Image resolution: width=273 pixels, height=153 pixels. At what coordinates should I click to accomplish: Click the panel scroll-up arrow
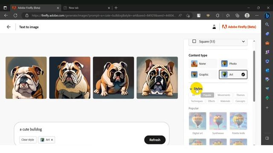(x=254, y=41)
